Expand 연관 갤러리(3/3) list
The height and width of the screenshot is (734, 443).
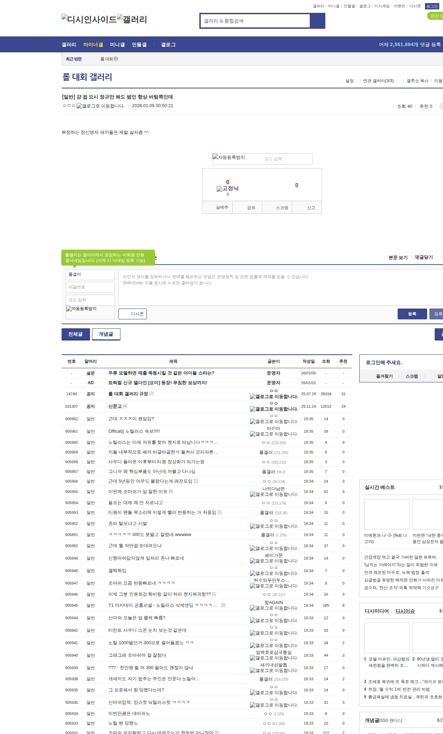click(378, 81)
